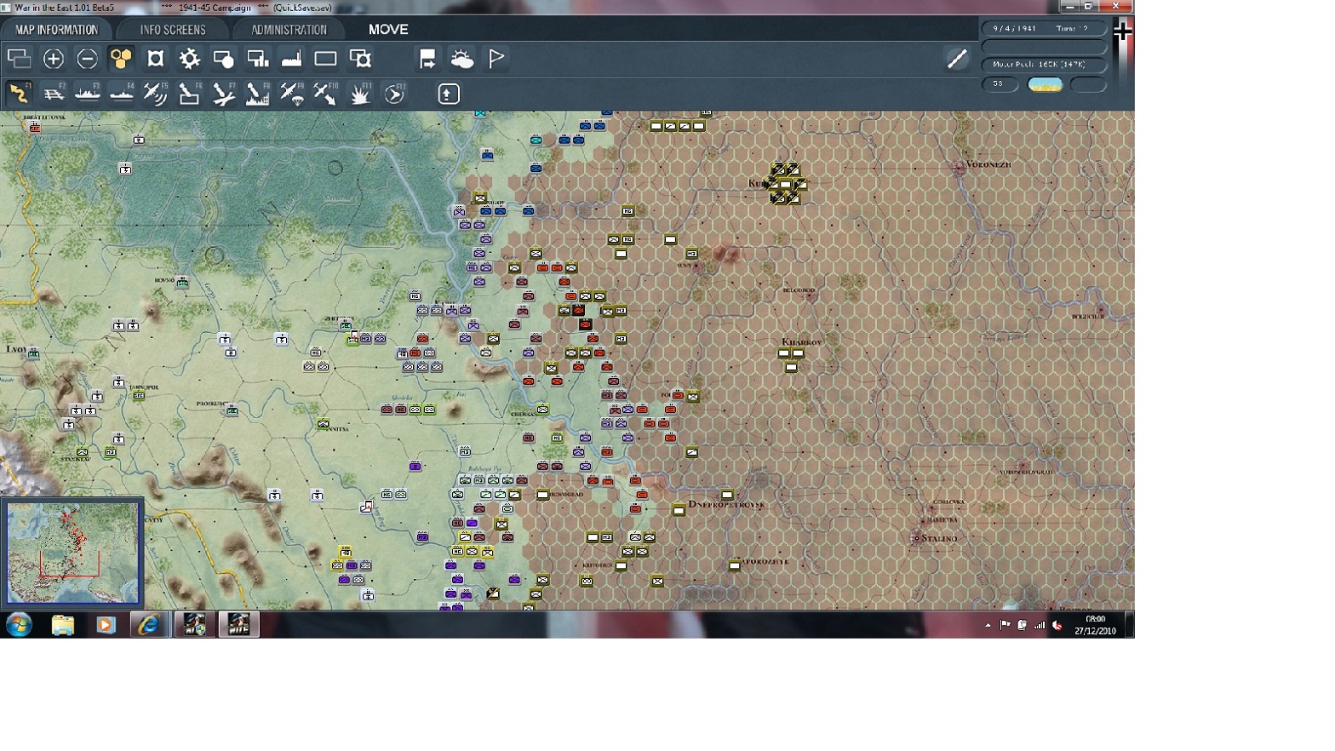1335x751 pixels.
Task: Select the F5 air recon icon
Action: [x=156, y=94]
